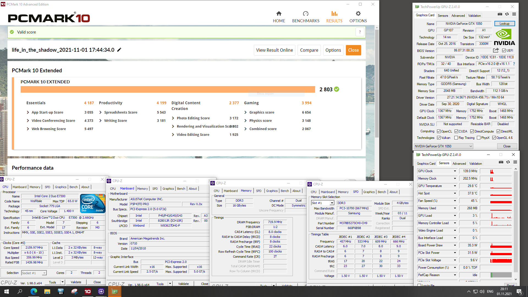Image resolution: width=528 pixels, height=297 pixels.
Task: Open volume control in system tray
Action: [482, 291]
